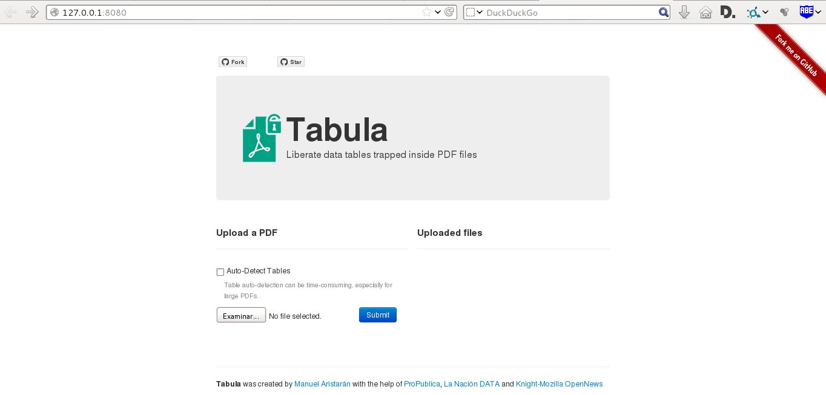The height and width of the screenshot is (395, 826).
Task: Expand the search engine selector dropdown
Action: click(x=475, y=12)
